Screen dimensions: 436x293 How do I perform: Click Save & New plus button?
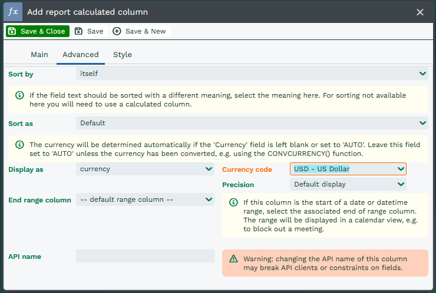tap(140, 31)
